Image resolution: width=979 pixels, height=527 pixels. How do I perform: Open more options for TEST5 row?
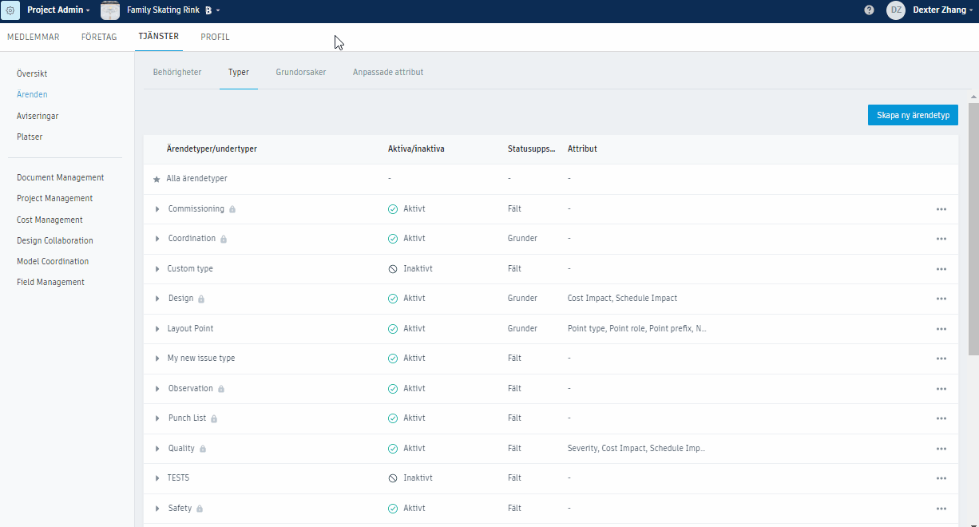(941, 478)
